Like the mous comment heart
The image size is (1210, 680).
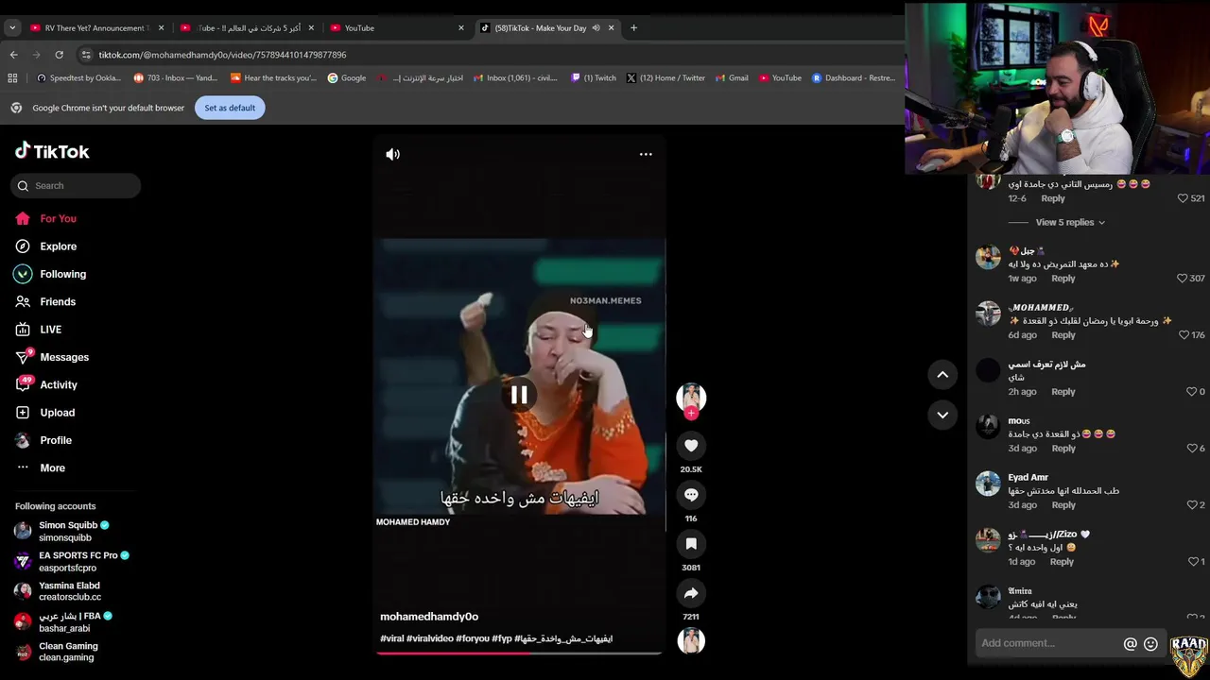click(x=1191, y=449)
